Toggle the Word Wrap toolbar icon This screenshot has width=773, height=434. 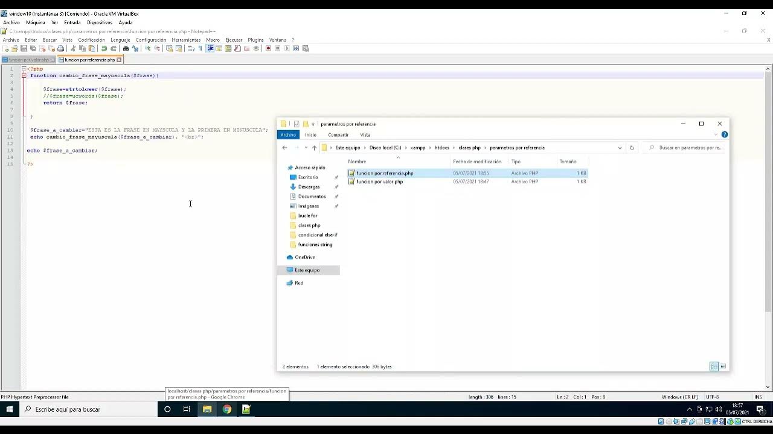pos(191,48)
